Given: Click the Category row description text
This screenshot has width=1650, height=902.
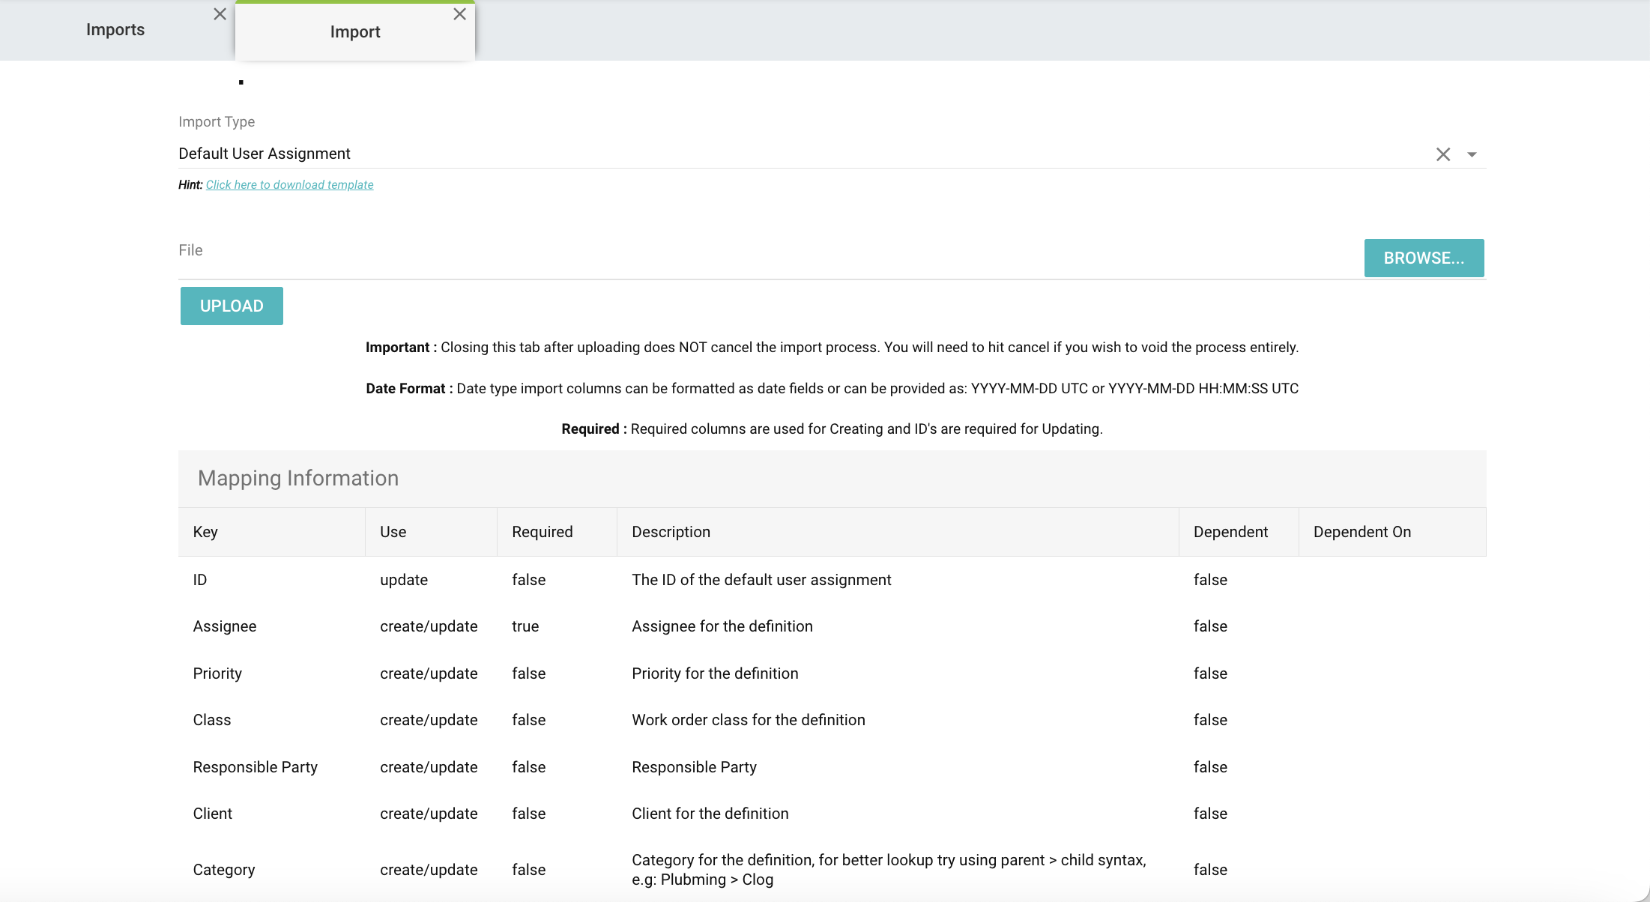Looking at the screenshot, I should point(888,870).
